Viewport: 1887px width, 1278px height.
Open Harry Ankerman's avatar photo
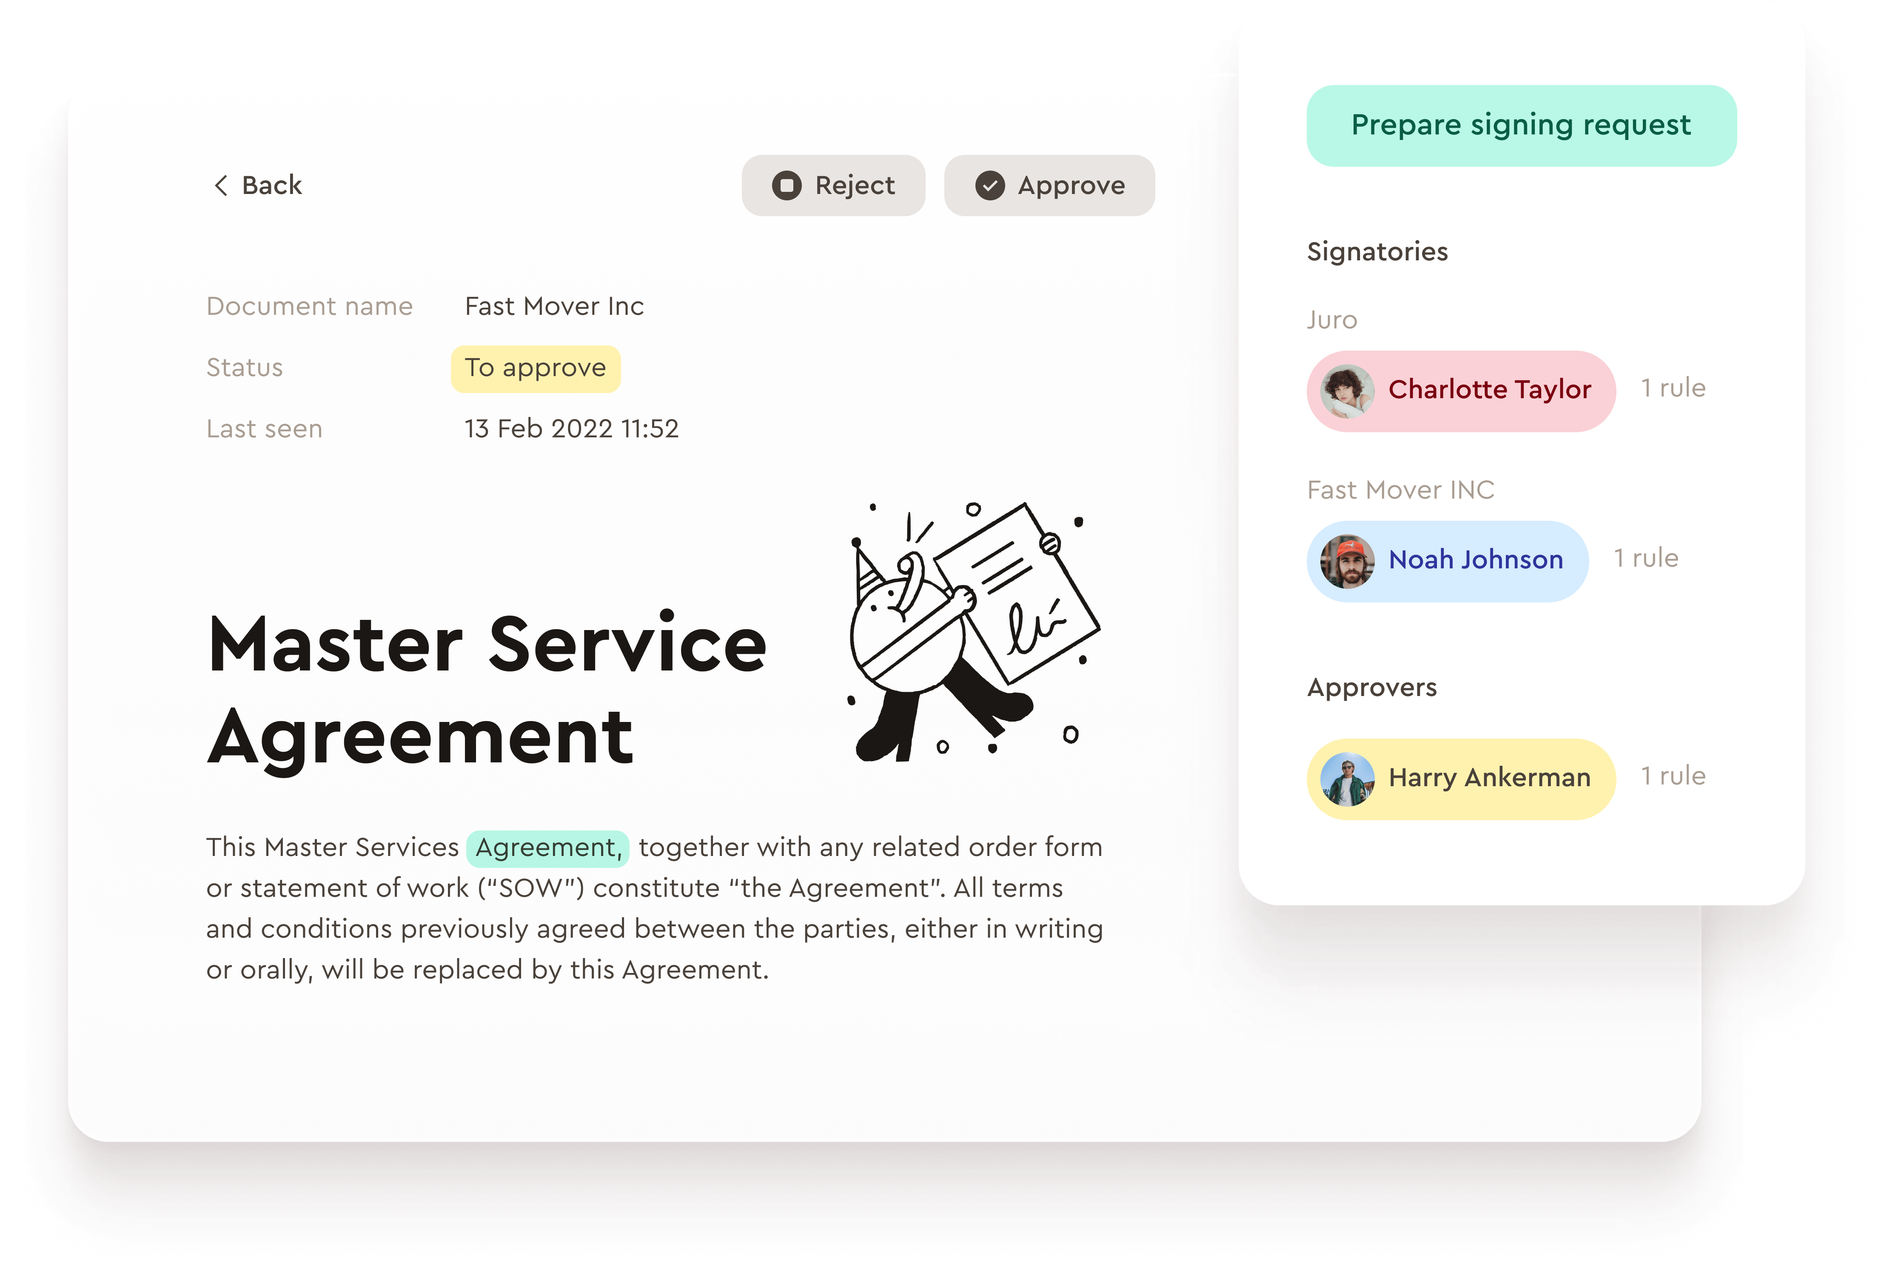click(1347, 779)
